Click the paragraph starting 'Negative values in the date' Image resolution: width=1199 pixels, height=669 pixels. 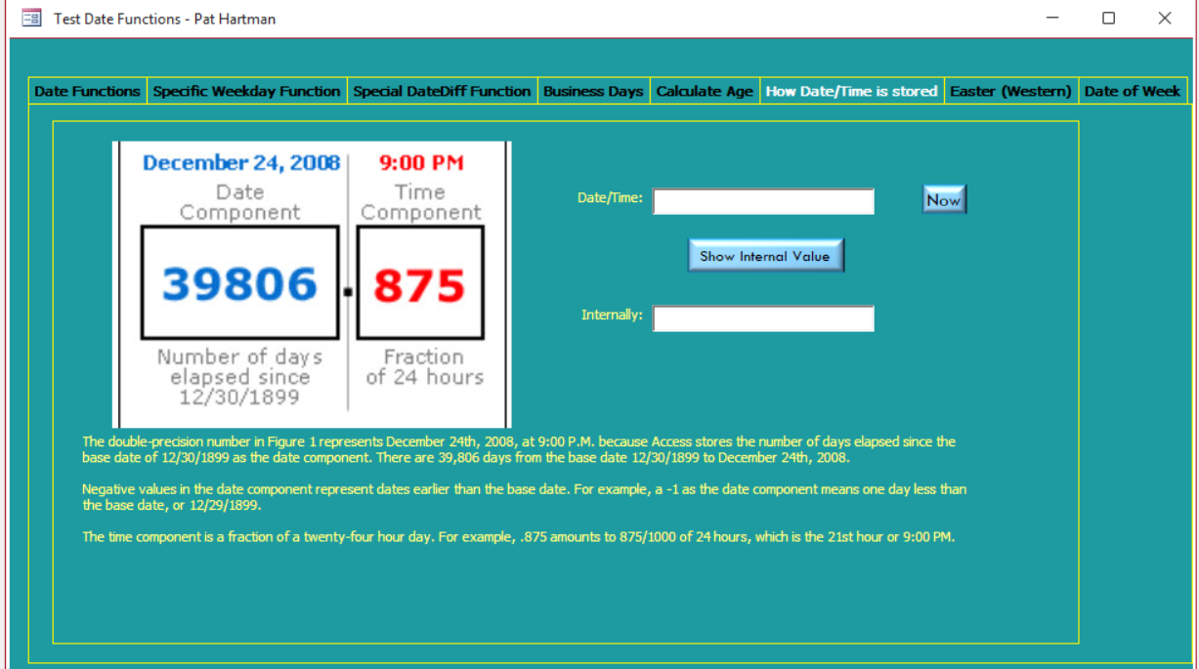(524, 497)
